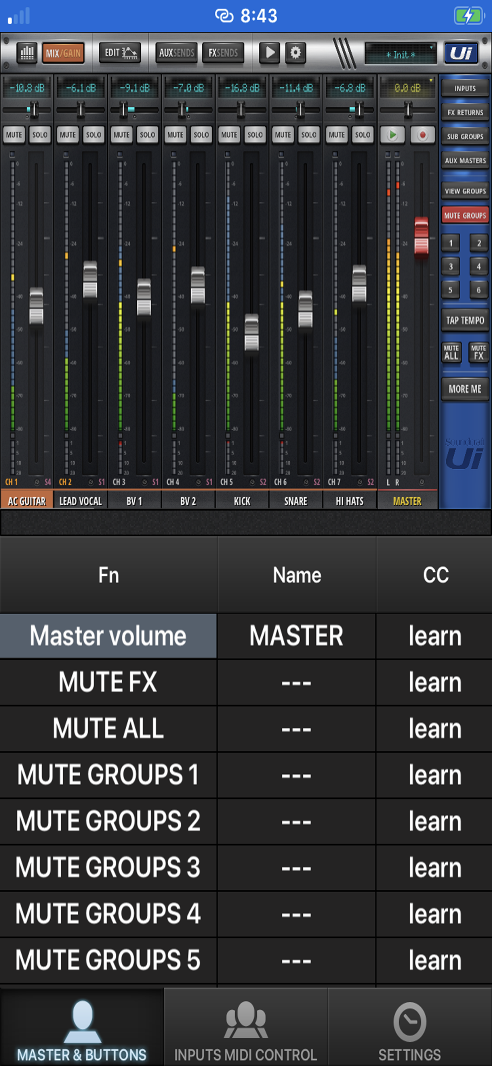
Task: Solo the BV 2 channel
Action: pyautogui.click(x=201, y=135)
